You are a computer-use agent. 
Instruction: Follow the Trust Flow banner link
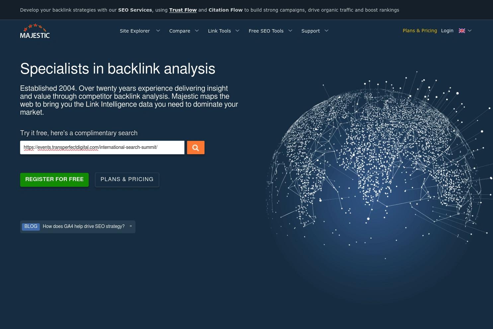(x=183, y=10)
